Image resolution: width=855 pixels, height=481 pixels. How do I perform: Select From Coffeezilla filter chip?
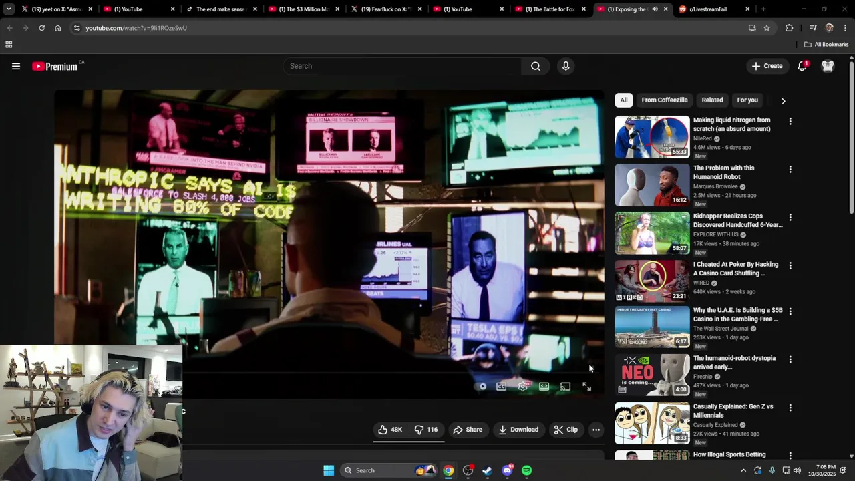665,100
